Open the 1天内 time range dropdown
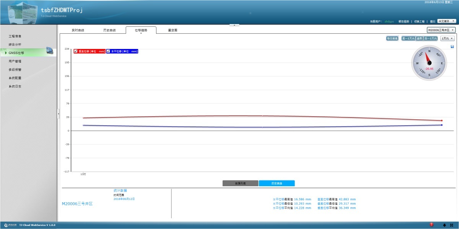459x229 pixels. click(x=447, y=38)
